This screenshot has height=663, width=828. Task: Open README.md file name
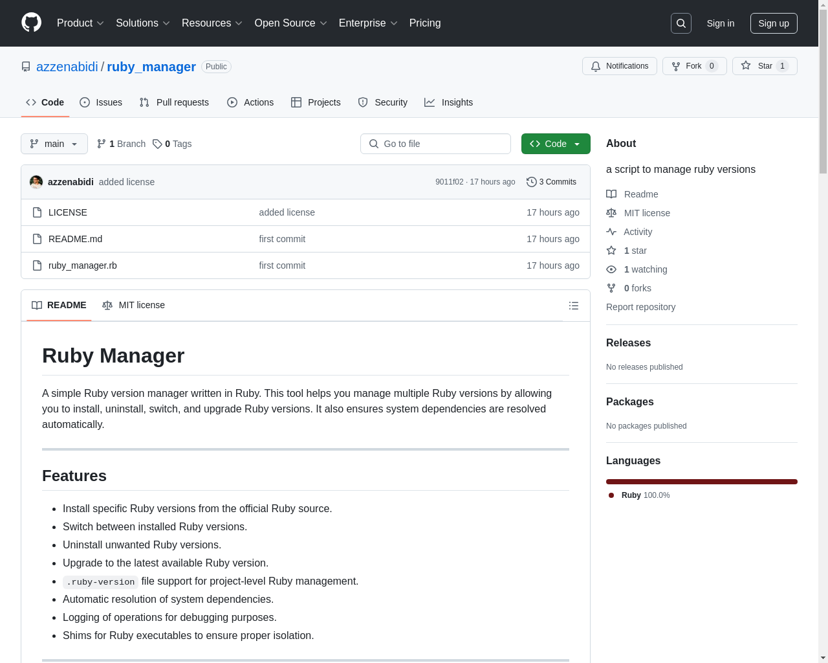click(76, 239)
